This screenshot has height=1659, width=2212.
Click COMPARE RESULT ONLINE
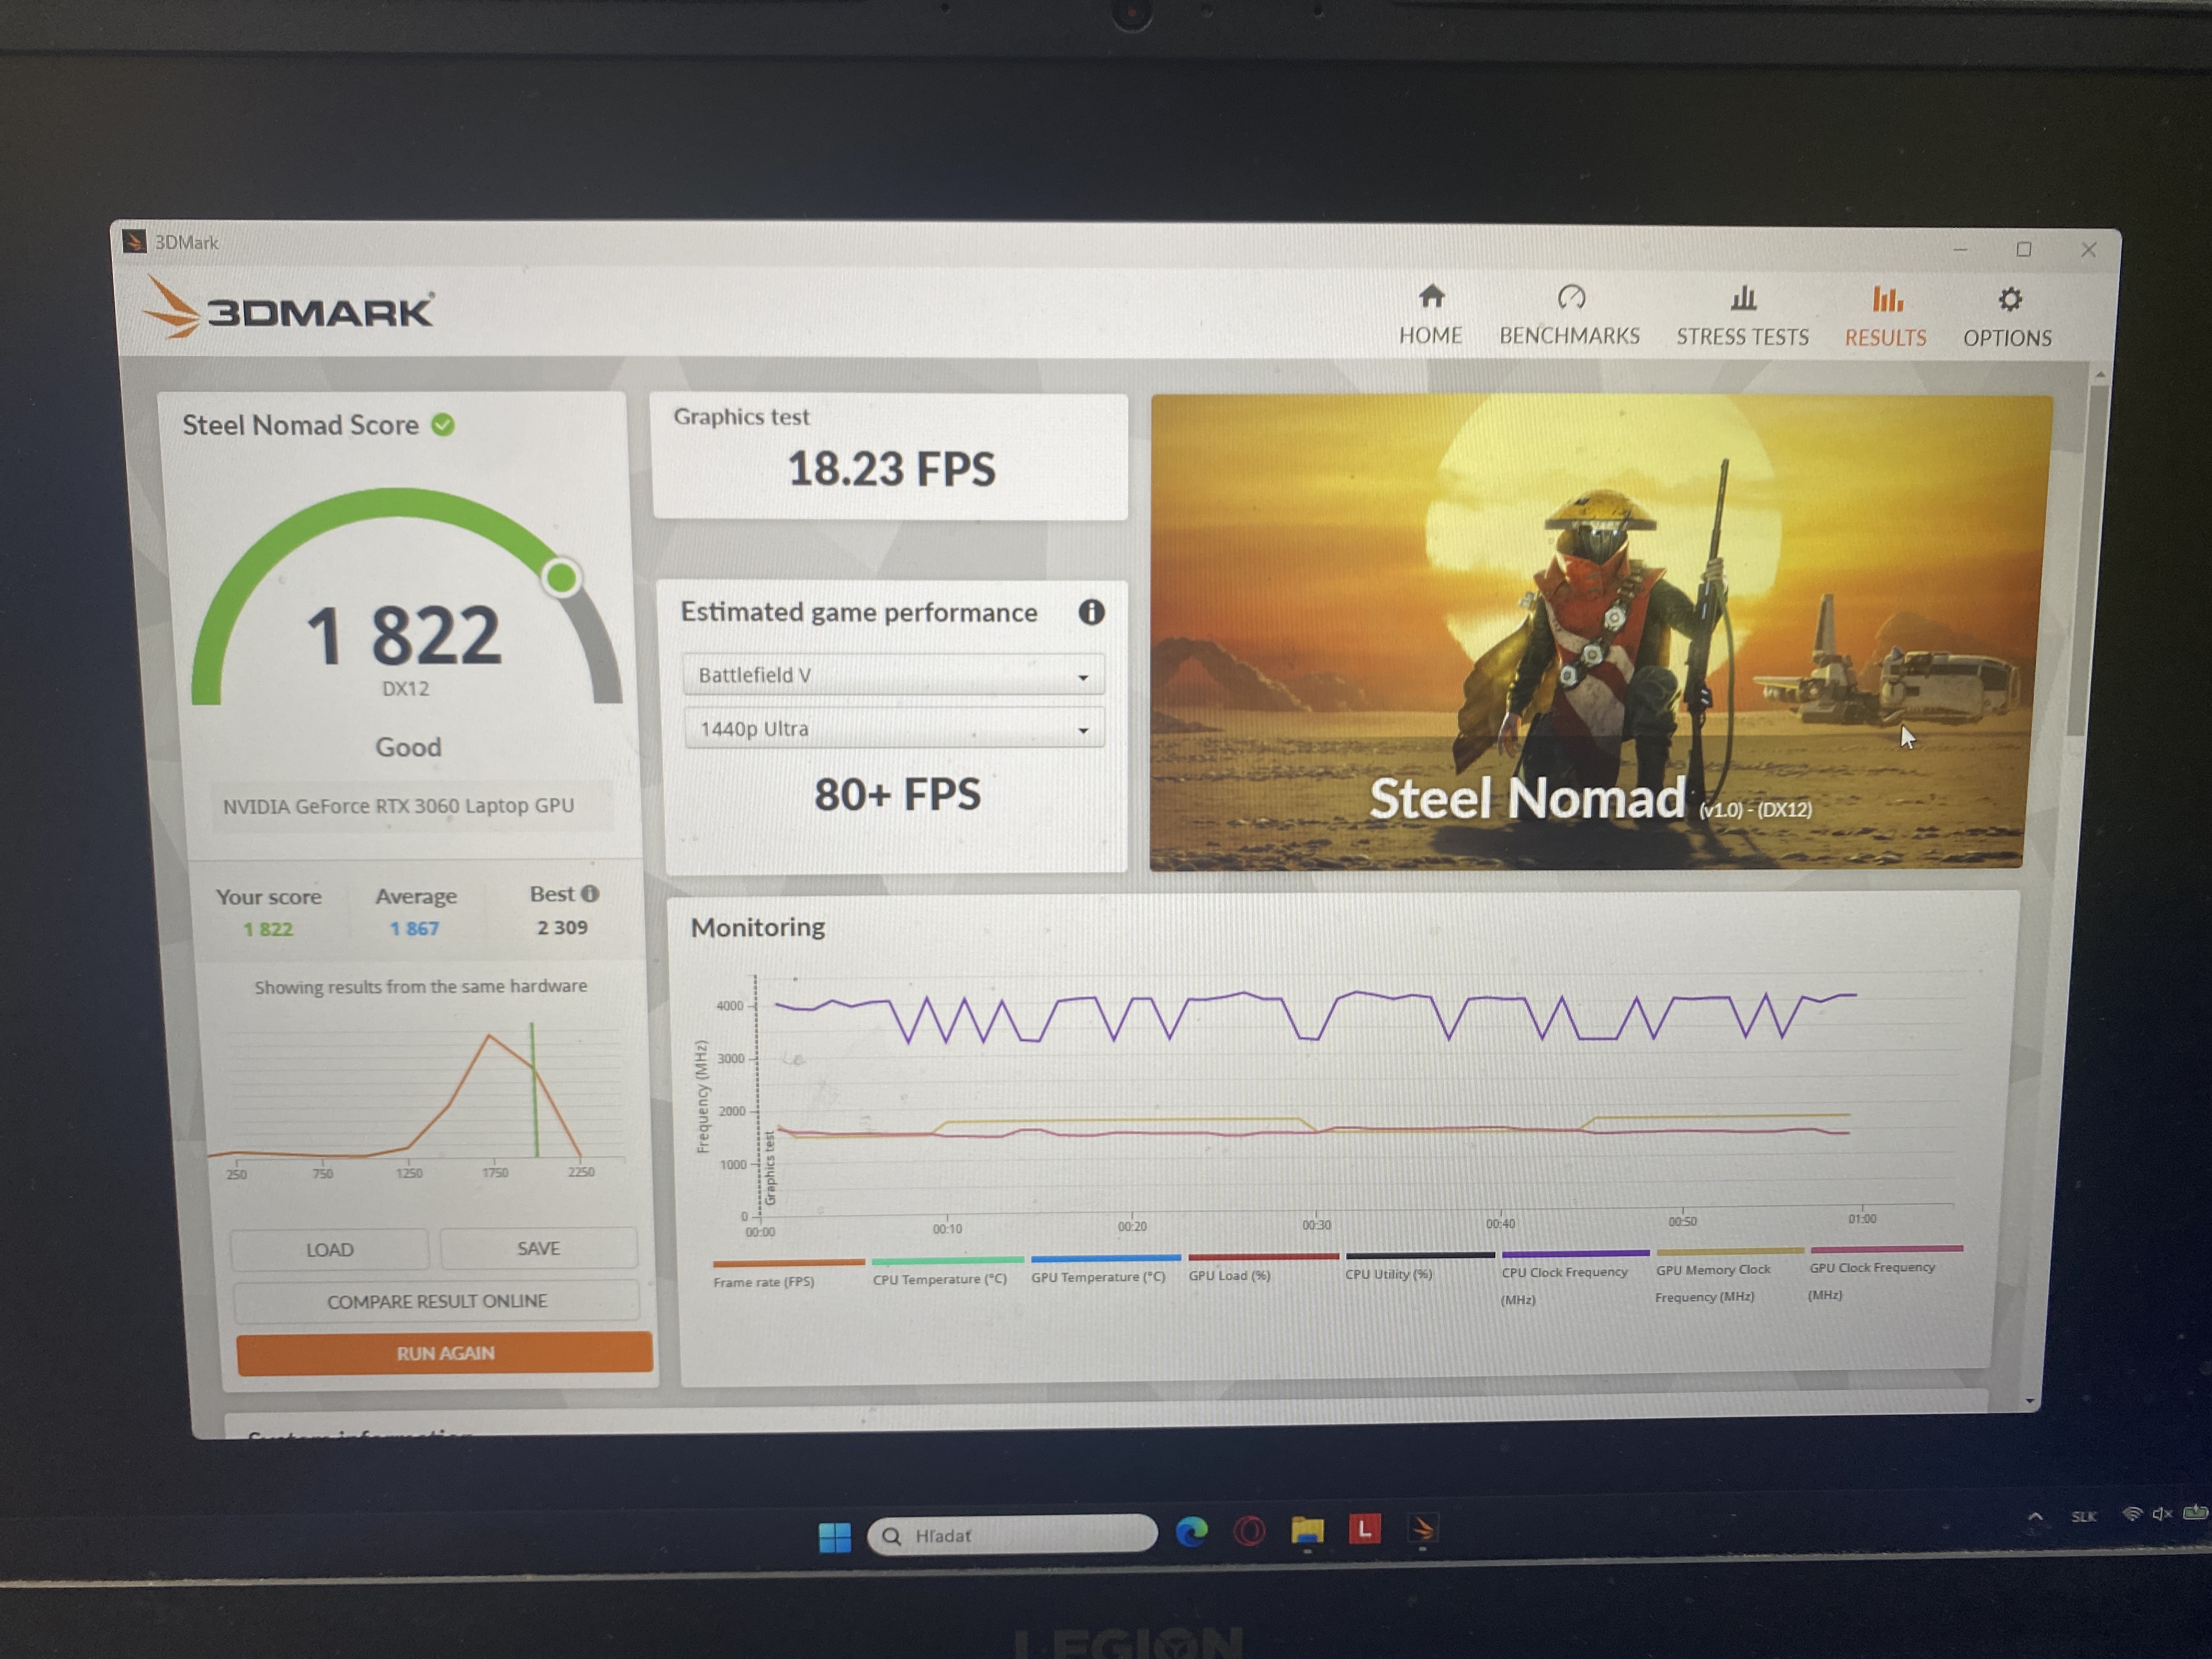click(x=437, y=1301)
